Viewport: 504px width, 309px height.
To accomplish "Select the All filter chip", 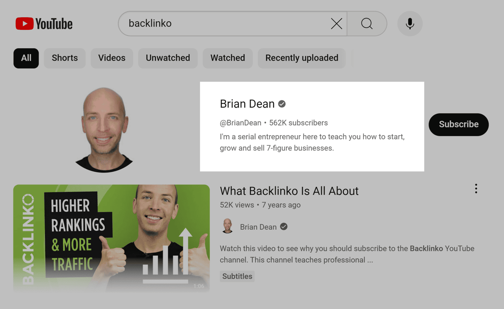I will (x=26, y=58).
